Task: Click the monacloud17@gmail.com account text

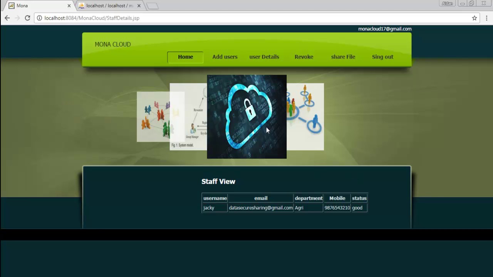Action: (x=385, y=29)
